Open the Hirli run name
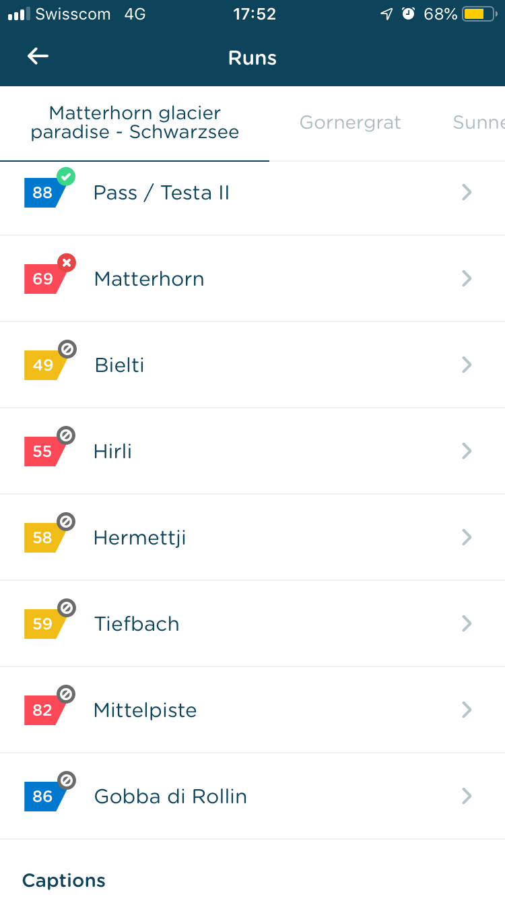Viewport: 505px width, 899px height. coord(112,452)
